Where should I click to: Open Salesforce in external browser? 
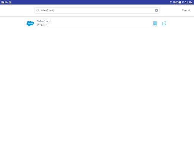[164, 23]
